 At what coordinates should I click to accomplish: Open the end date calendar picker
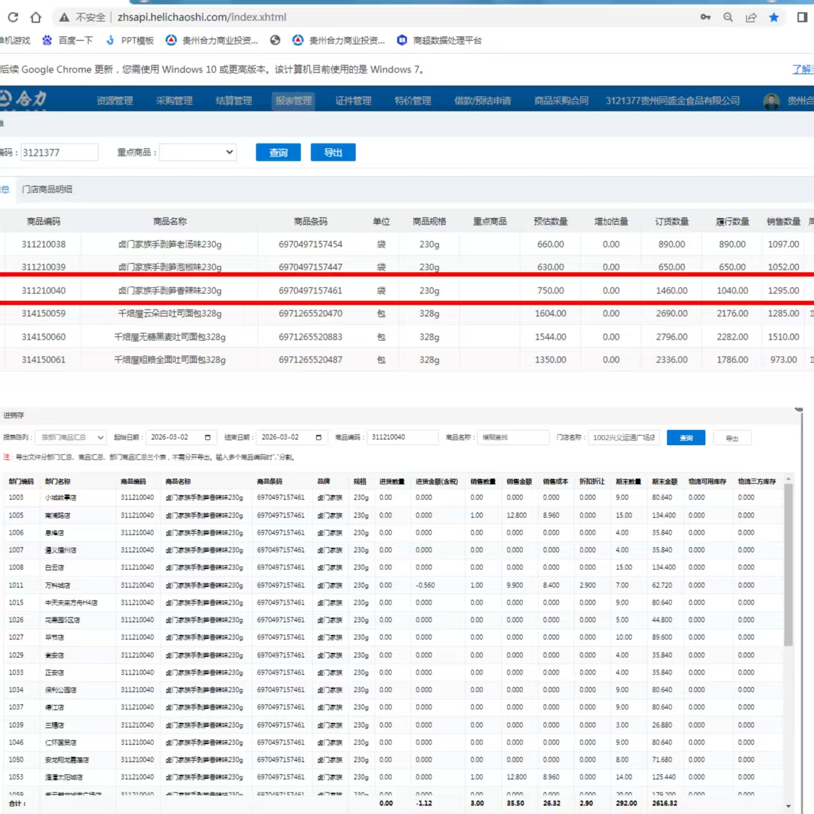(318, 438)
